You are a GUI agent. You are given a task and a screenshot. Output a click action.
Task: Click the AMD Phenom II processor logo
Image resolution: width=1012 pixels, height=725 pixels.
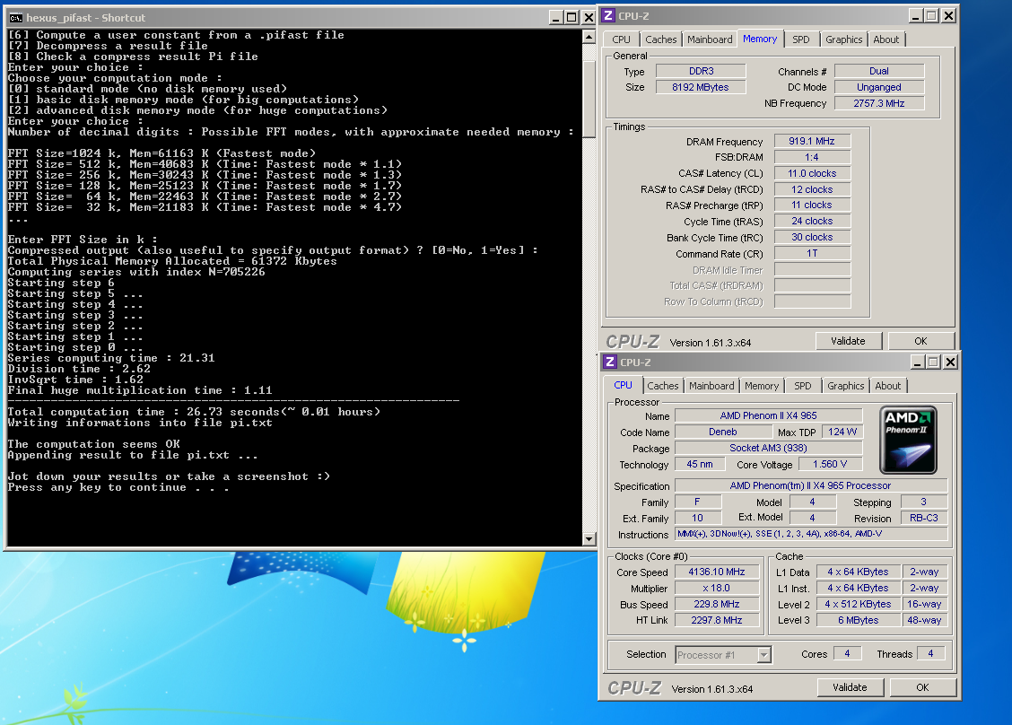tap(908, 440)
